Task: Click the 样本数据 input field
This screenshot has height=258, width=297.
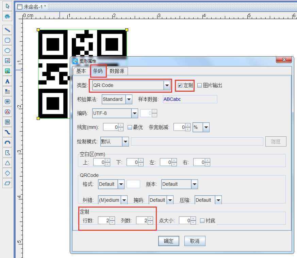Action: tap(189, 99)
